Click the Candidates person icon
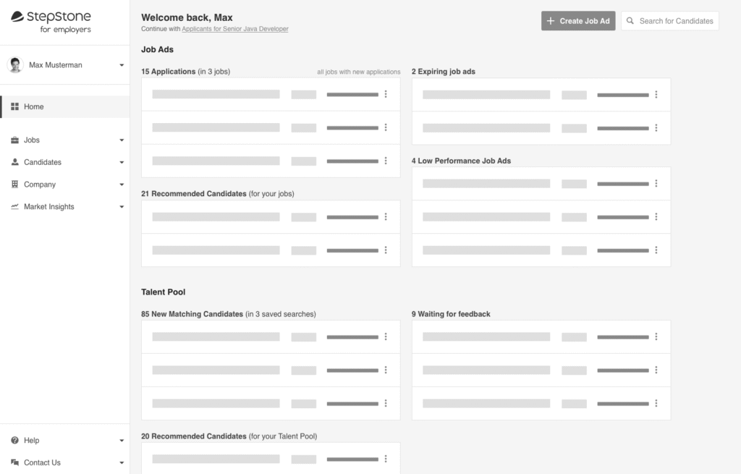This screenshot has width=741, height=474. pos(15,162)
